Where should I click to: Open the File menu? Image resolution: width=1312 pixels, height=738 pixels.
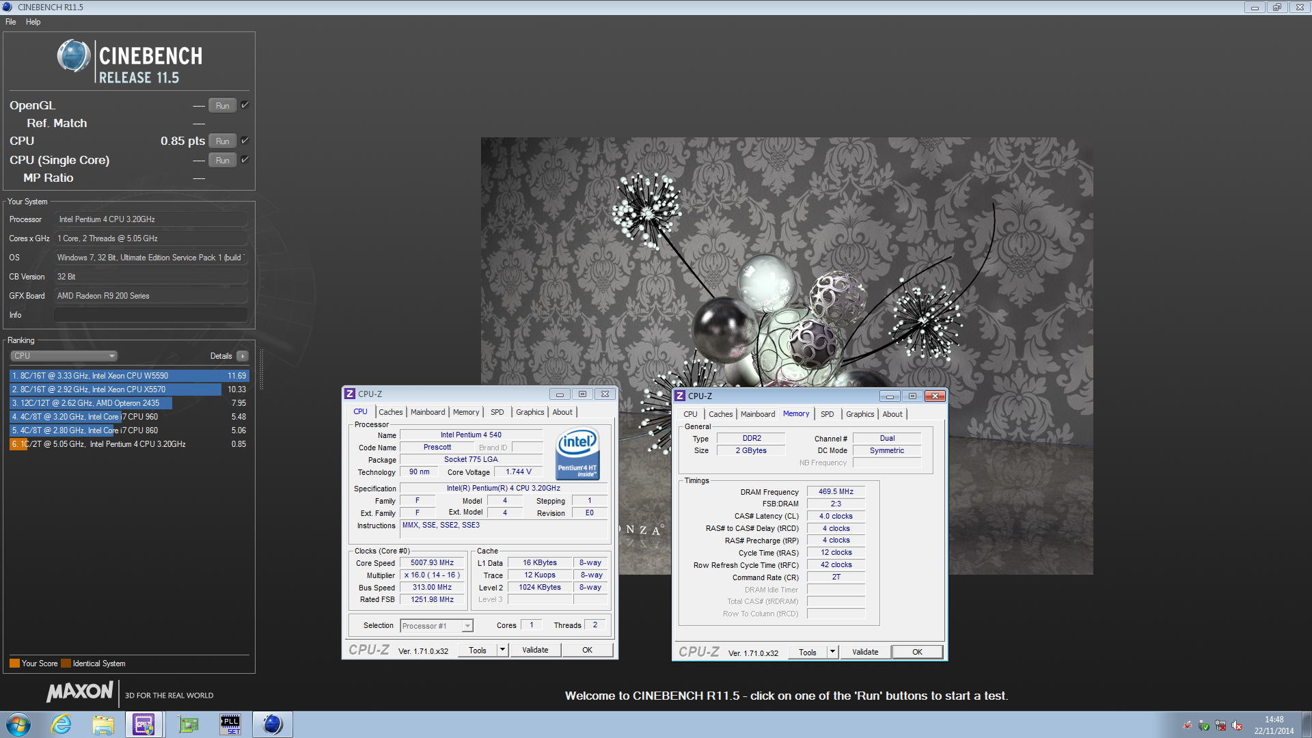(x=11, y=22)
